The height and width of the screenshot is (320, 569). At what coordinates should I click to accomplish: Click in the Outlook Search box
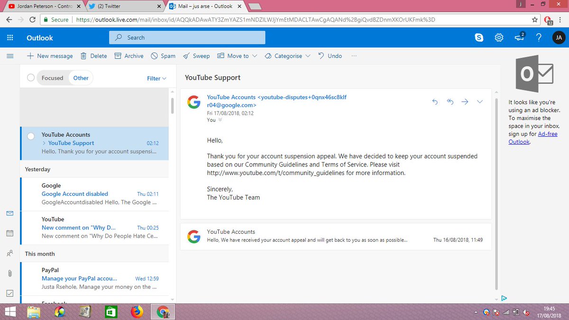click(x=187, y=37)
